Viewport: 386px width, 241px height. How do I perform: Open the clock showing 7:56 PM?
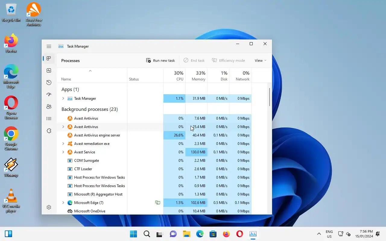click(x=364, y=234)
